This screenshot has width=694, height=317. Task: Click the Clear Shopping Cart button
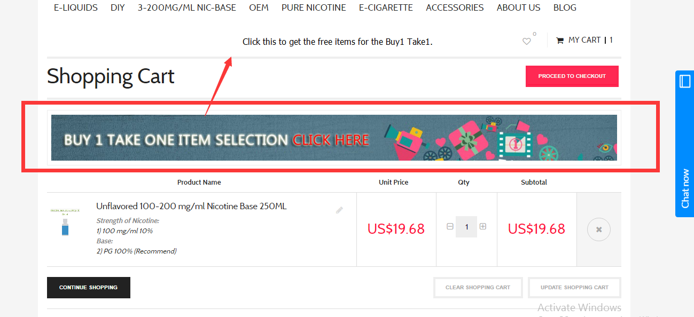click(478, 288)
